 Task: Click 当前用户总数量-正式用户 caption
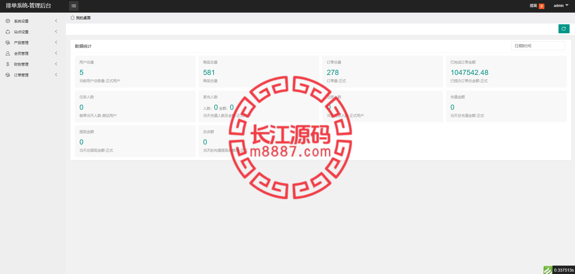(x=100, y=81)
